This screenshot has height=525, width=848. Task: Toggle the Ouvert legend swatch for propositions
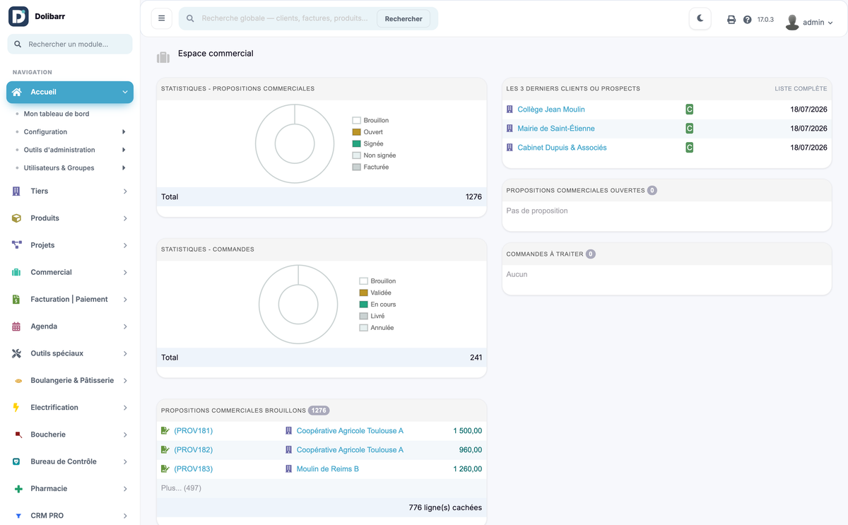356,132
